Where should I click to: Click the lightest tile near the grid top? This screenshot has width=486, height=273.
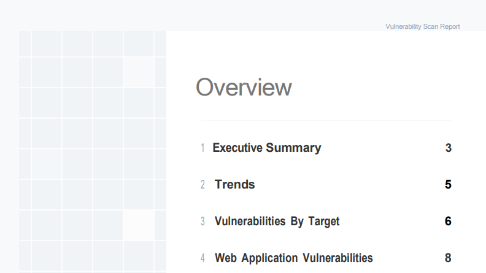point(138,72)
